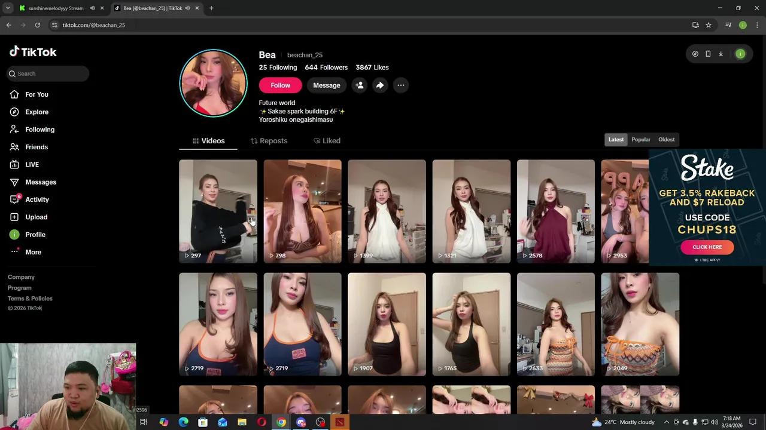
Task: Expand the Company footer section
Action: (x=21, y=277)
